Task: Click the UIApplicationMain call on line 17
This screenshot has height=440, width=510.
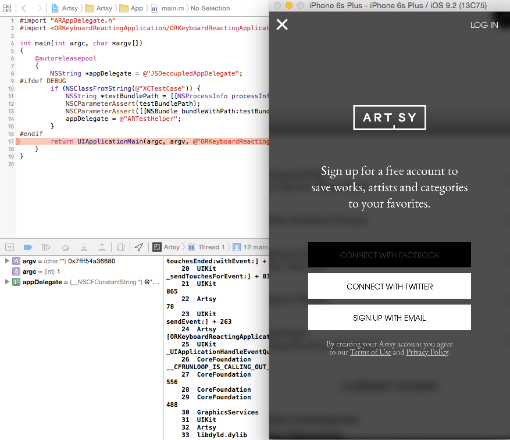Action: [110, 141]
